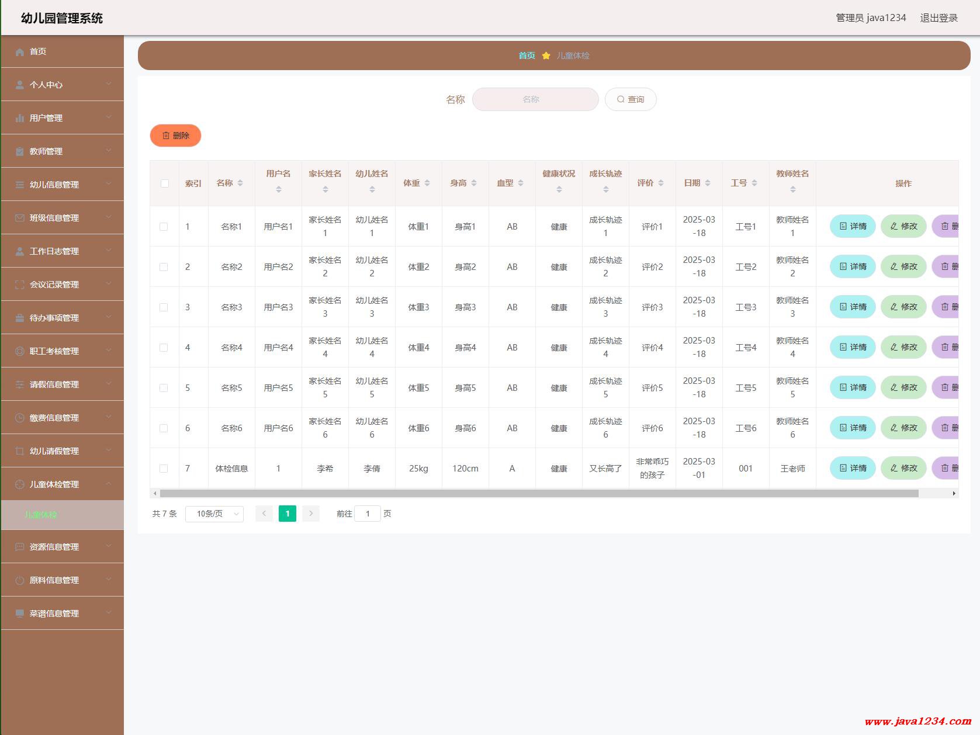
Task: Click the bar chart icon for 用户管理
Action: (19, 119)
